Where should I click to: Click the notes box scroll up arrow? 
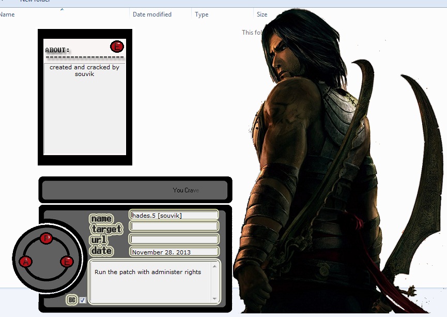(214, 266)
